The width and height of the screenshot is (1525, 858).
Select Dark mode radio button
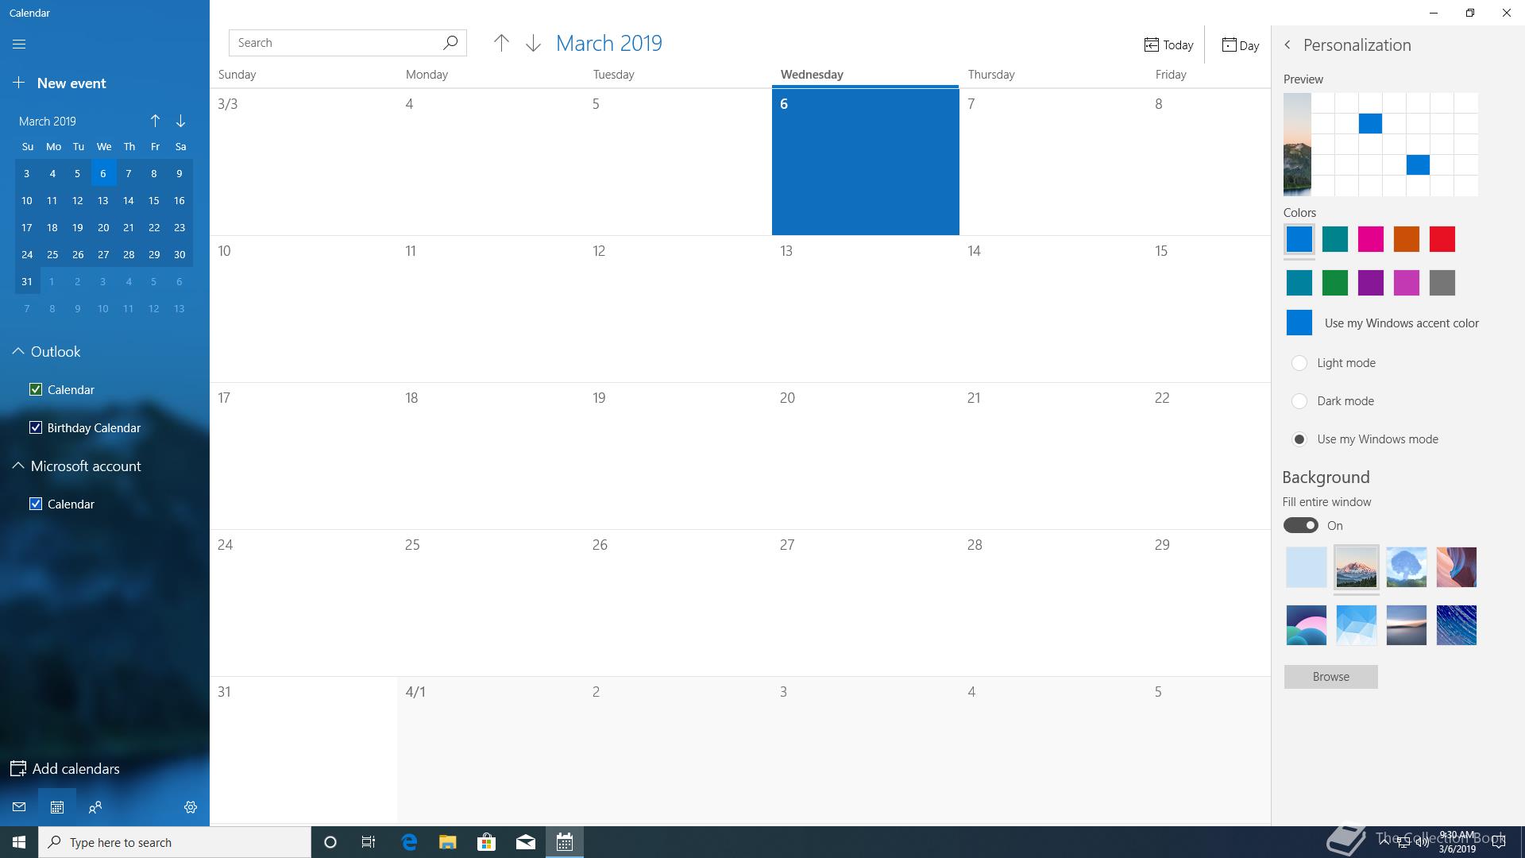[1299, 401]
